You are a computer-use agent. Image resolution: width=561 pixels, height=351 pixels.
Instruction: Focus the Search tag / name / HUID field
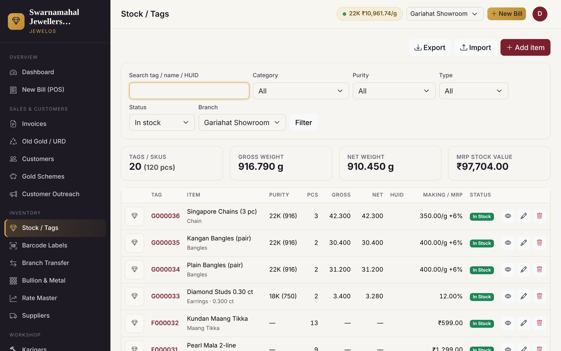(189, 91)
